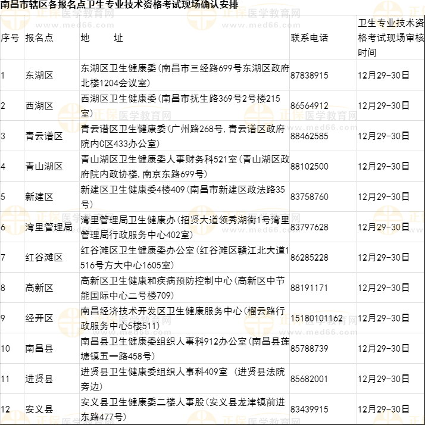Click phone number 87838915
425x425 pixels.
coord(309,76)
